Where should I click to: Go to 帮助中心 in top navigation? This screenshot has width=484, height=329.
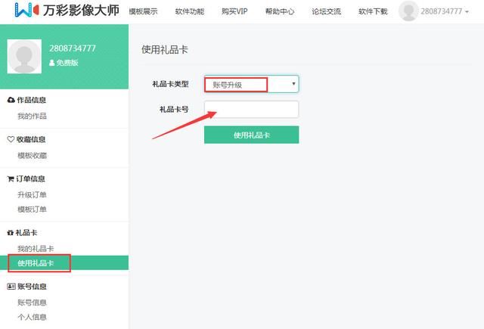point(280,12)
